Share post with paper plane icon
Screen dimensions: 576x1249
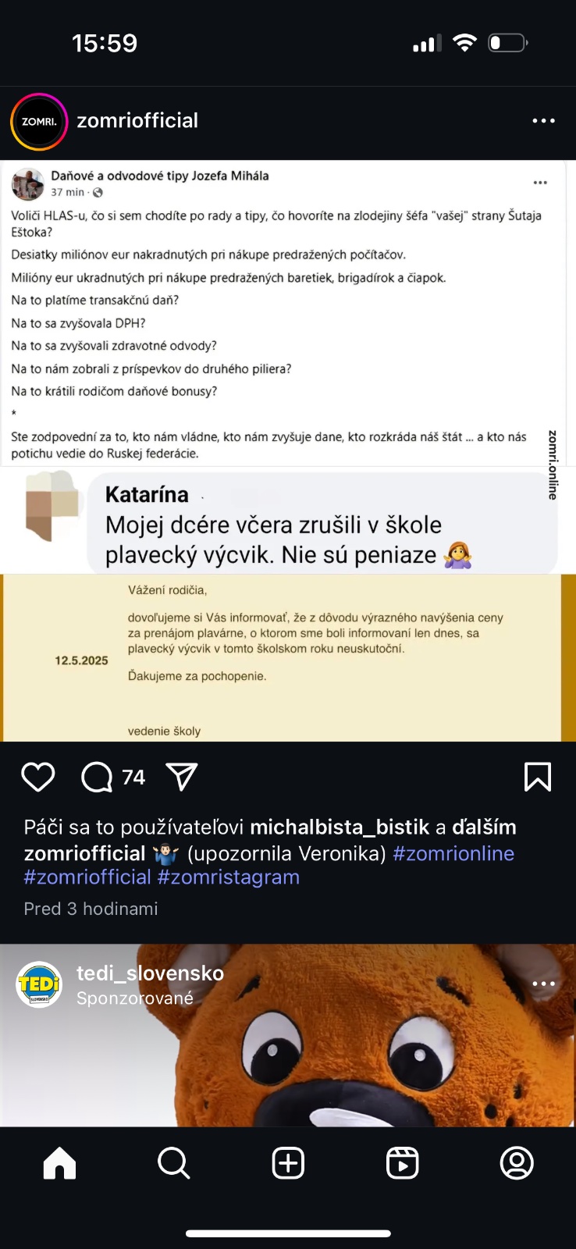[x=182, y=777]
